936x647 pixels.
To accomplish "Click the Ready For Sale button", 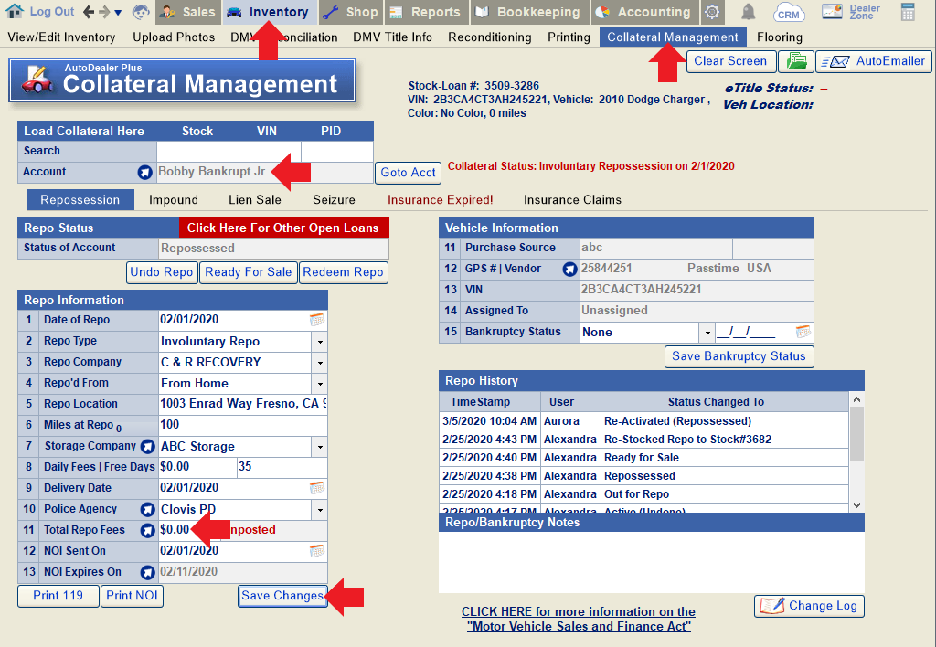I will [x=249, y=272].
